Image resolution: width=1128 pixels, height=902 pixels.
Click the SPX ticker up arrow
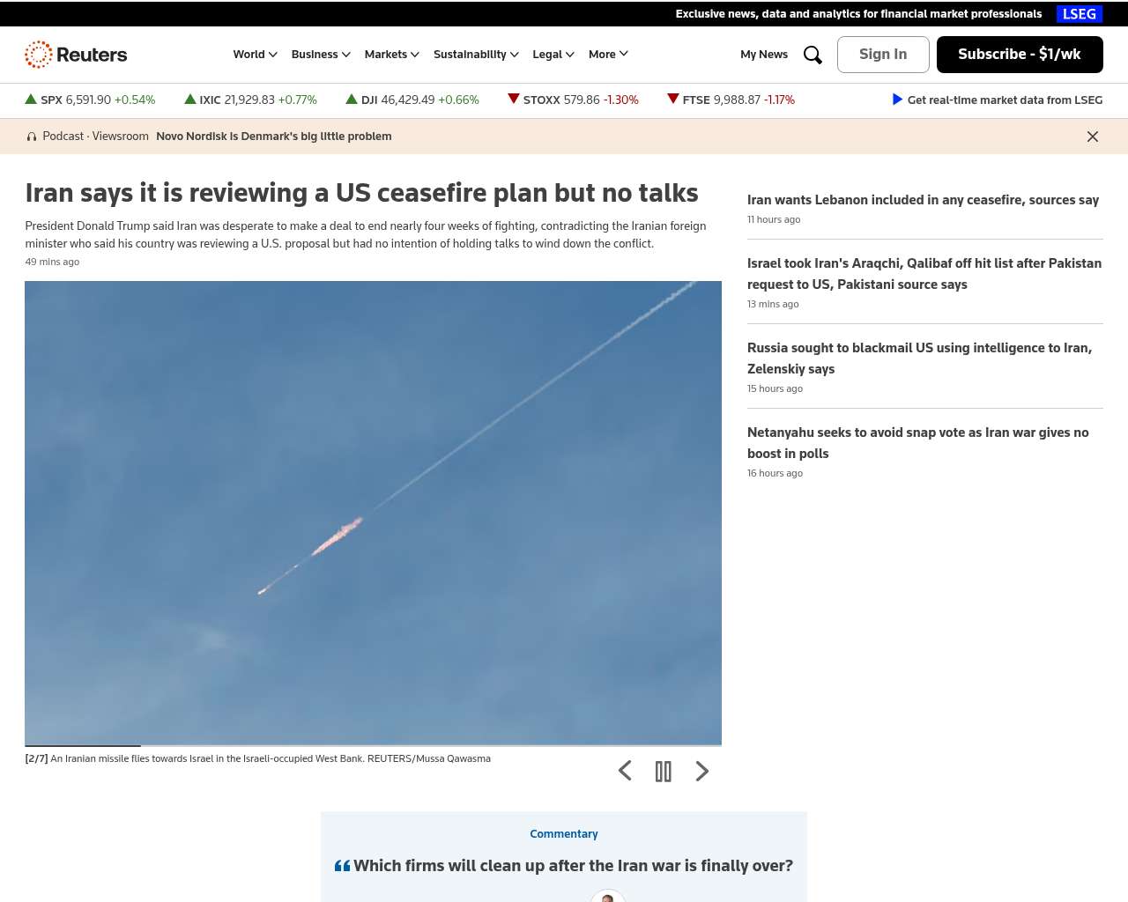point(31,100)
